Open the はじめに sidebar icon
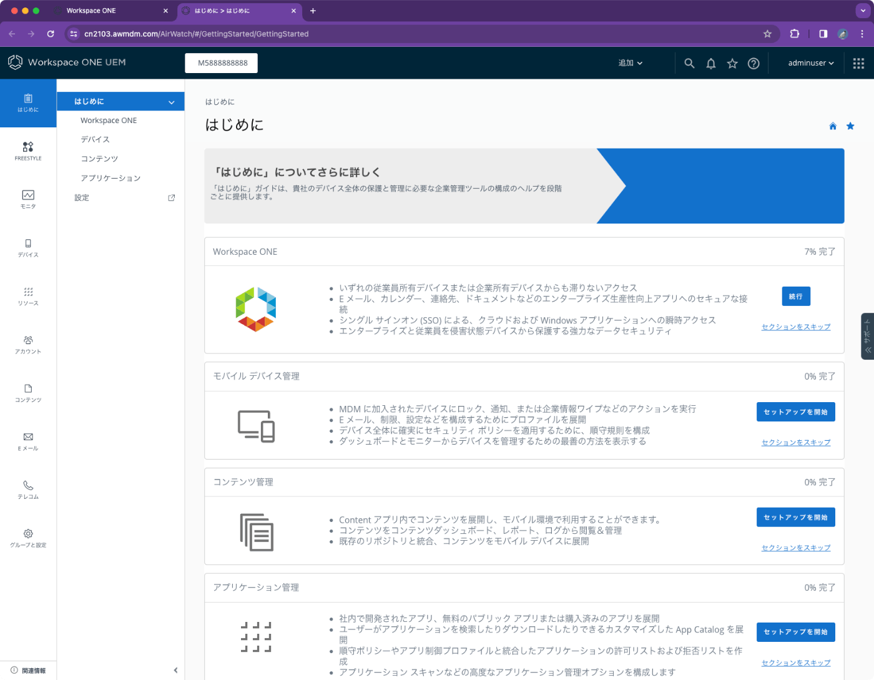The width and height of the screenshot is (874, 680). click(28, 103)
